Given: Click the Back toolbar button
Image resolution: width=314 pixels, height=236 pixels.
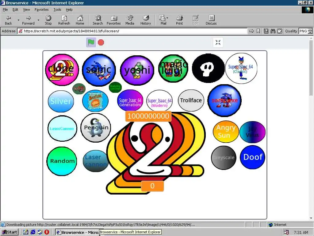Looking at the screenshot, I should click(x=8, y=20).
